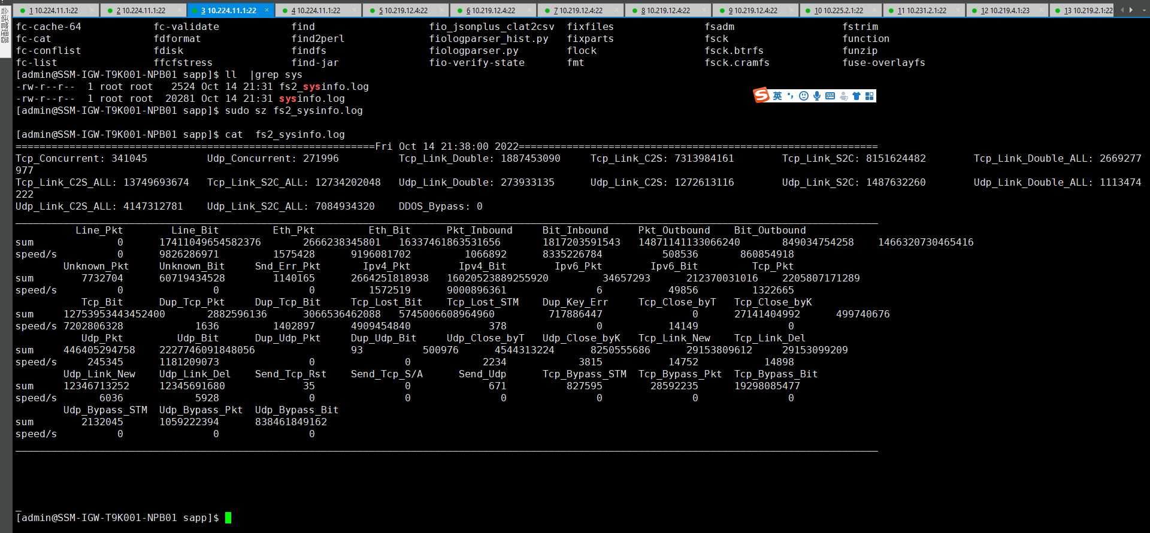The width and height of the screenshot is (1150, 533).
Task: Open the soft keyboard icon
Action: point(830,96)
